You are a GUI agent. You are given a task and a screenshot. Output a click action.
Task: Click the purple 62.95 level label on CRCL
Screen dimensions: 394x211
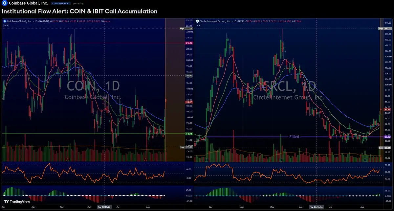(387, 137)
